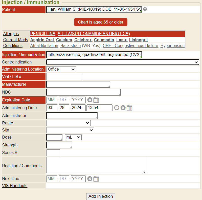Screen dimensions: 202x200
Task: Open the Atrial fibrillation condition link
Action: click(x=44, y=46)
